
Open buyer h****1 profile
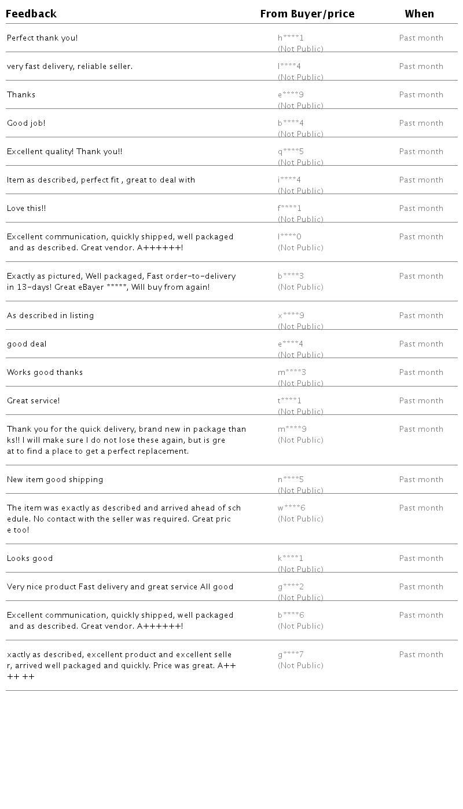coord(291,38)
